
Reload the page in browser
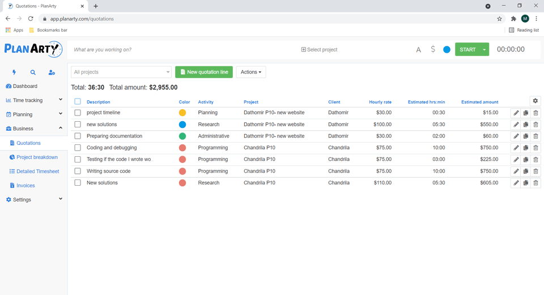31,19
